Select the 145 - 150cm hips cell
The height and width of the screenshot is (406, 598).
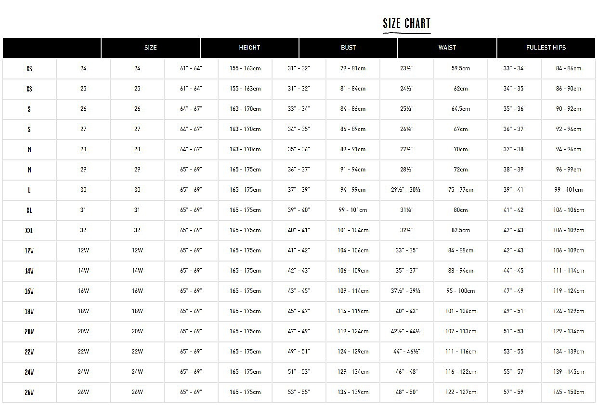(569, 392)
